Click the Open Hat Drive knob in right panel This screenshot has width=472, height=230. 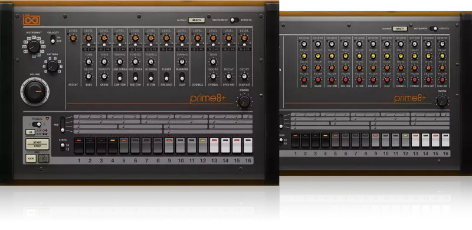tap(428, 68)
